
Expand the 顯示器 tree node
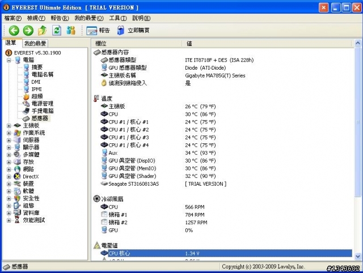pyautogui.click(x=9, y=147)
